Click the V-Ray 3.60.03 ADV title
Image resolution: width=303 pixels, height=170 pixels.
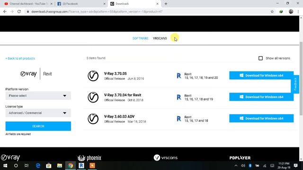[119, 117]
